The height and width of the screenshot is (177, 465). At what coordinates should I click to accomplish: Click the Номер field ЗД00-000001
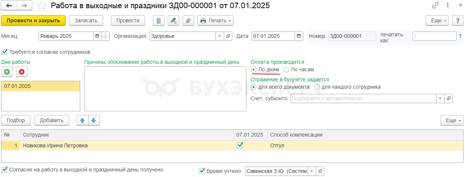pyautogui.click(x=352, y=36)
